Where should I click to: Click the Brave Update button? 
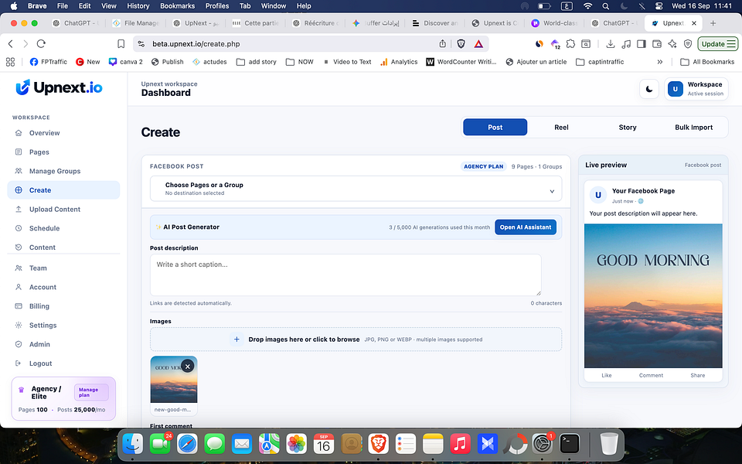click(x=718, y=44)
